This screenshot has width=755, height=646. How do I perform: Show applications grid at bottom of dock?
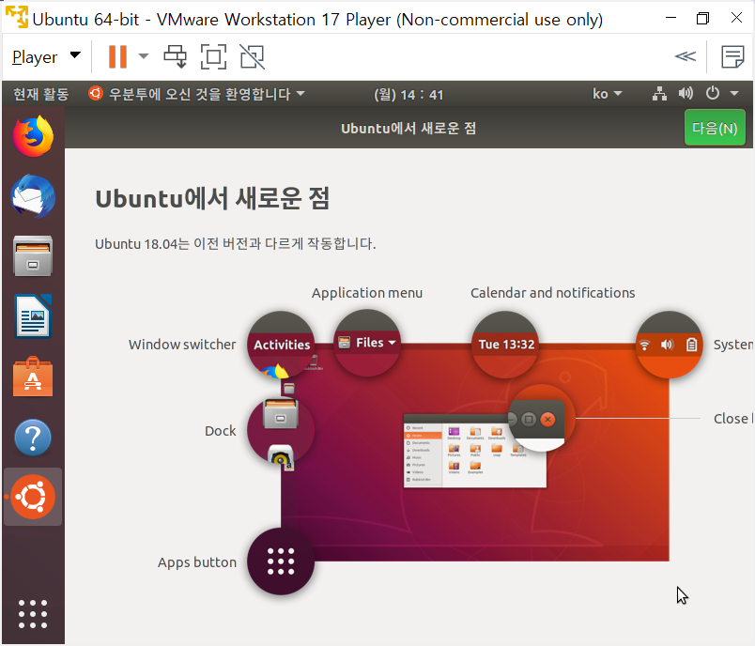(x=33, y=614)
